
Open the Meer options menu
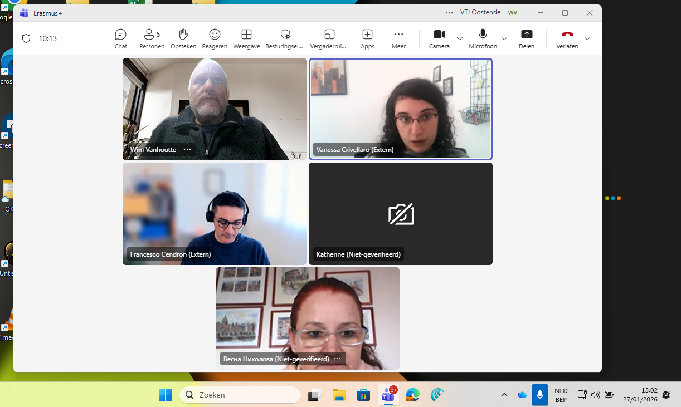click(x=398, y=38)
